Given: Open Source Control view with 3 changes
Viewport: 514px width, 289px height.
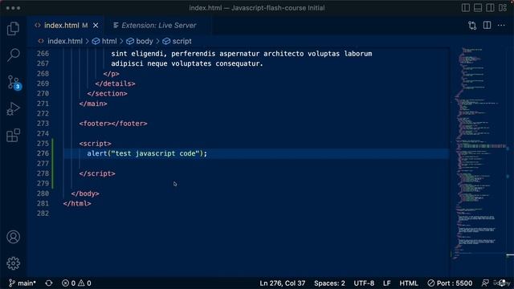Looking at the screenshot, I should 14,82.
